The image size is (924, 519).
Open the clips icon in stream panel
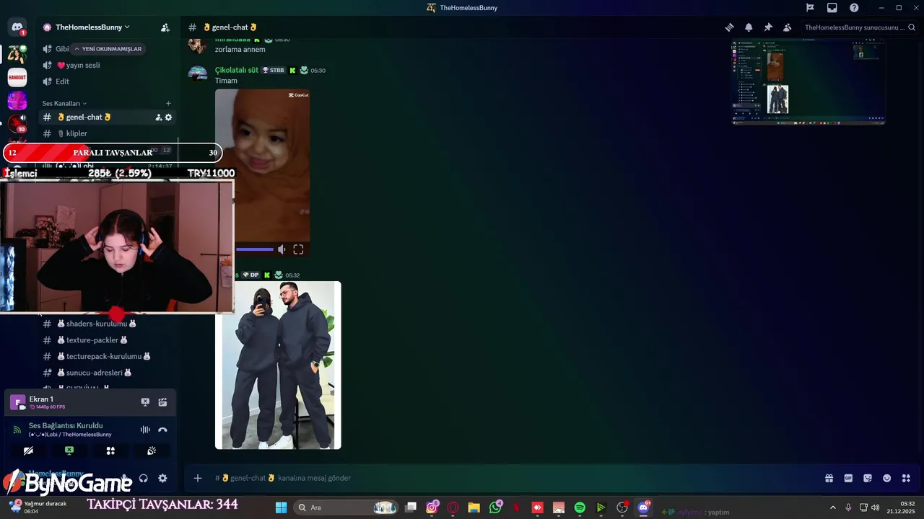coord(162,402)
